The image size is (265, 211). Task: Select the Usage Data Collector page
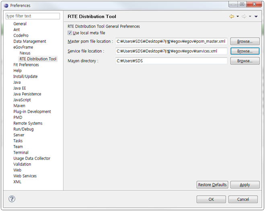click(31, 158)
